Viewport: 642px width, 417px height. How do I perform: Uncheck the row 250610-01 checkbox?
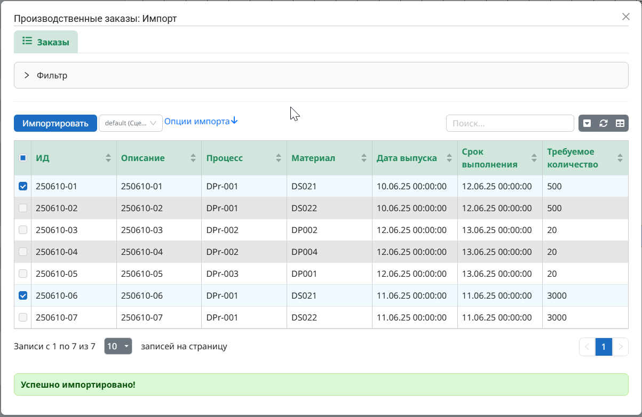23,186
